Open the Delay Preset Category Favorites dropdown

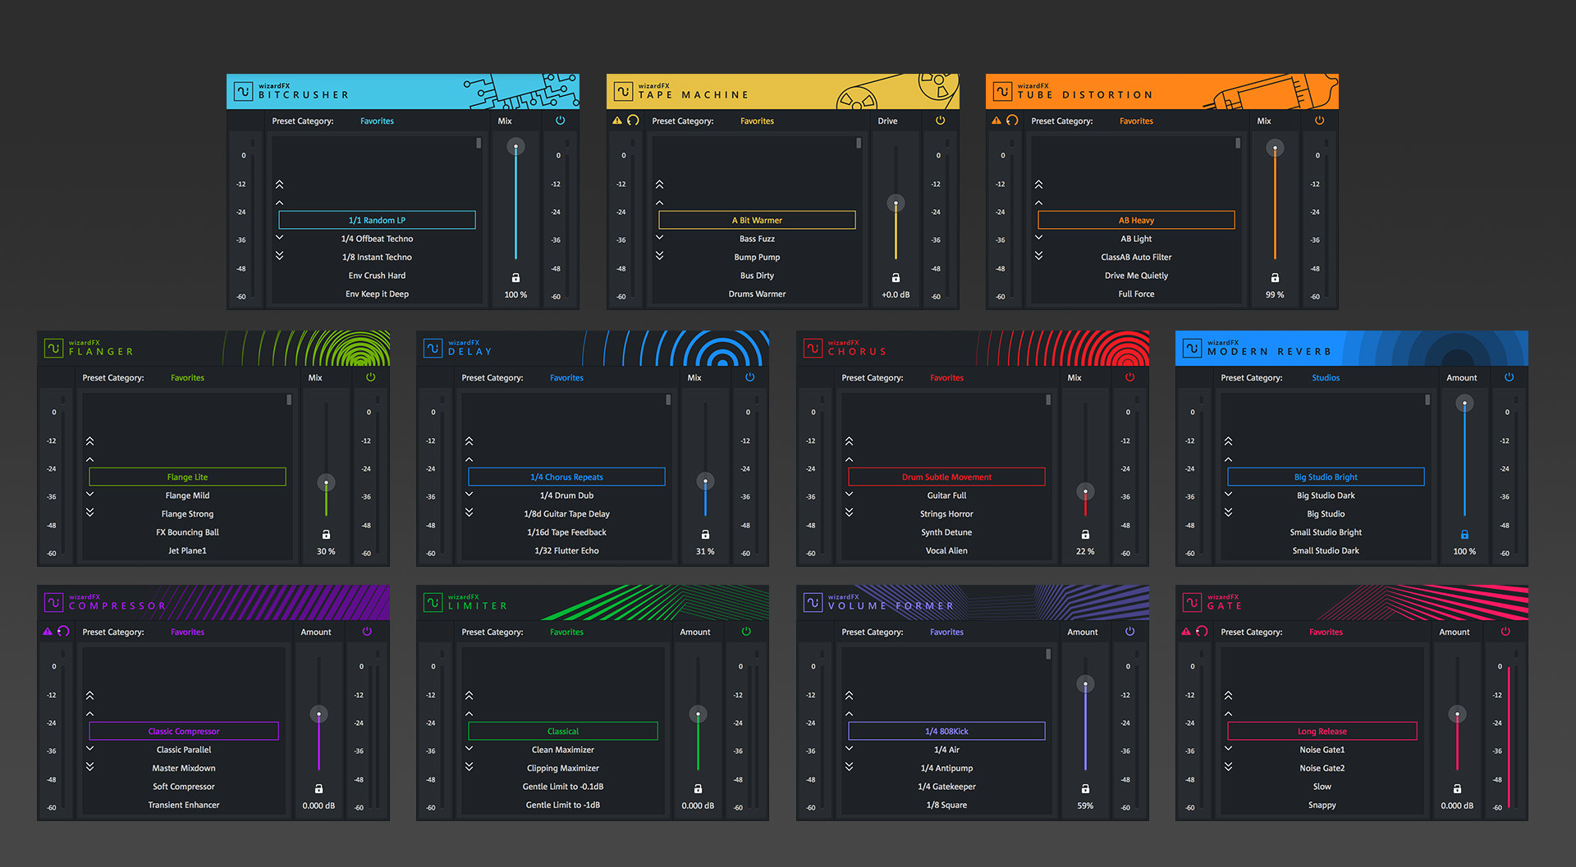pyautogui.click(x=566, y=378)
